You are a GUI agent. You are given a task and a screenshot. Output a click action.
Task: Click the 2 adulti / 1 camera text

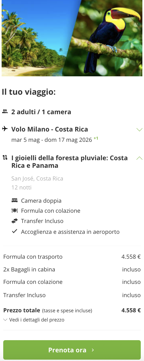pos(41,112)
